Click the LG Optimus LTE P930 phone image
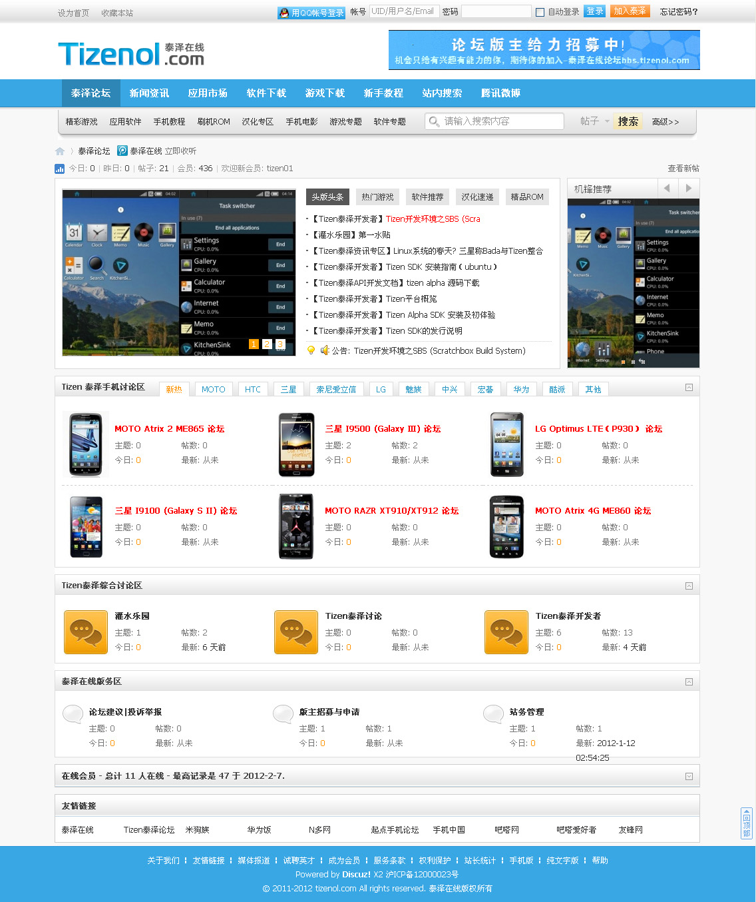The height and width of the screenshot is (902, 756). 507,444
